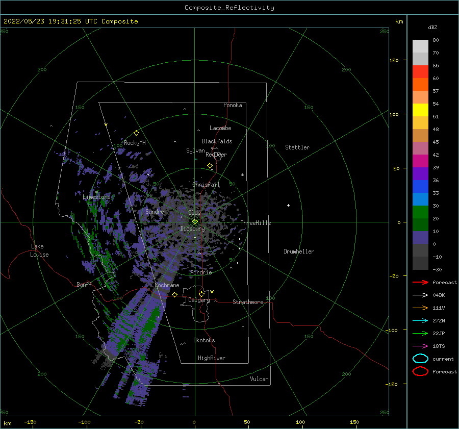Click the Lacombe label

tap(220, 128)
